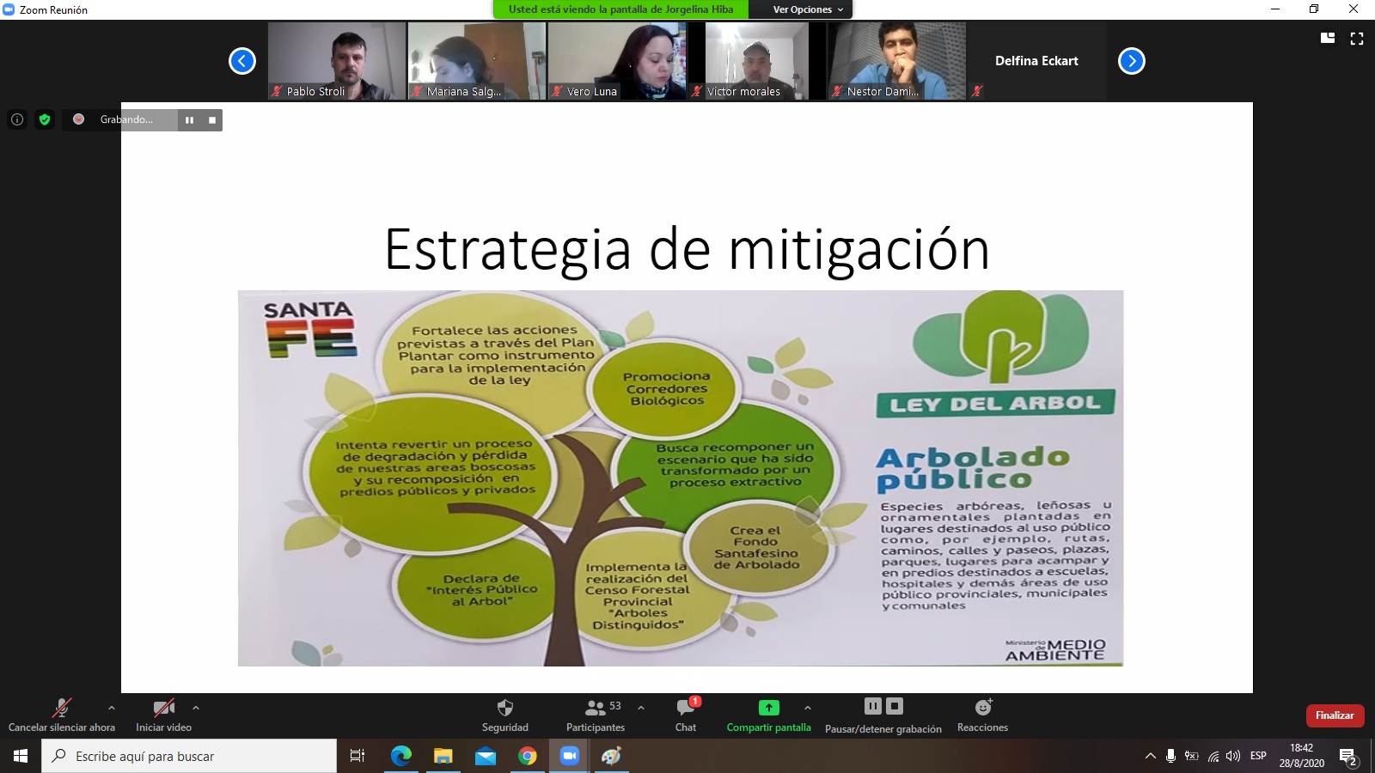Open the Chat panel

(x=686, y=715)
